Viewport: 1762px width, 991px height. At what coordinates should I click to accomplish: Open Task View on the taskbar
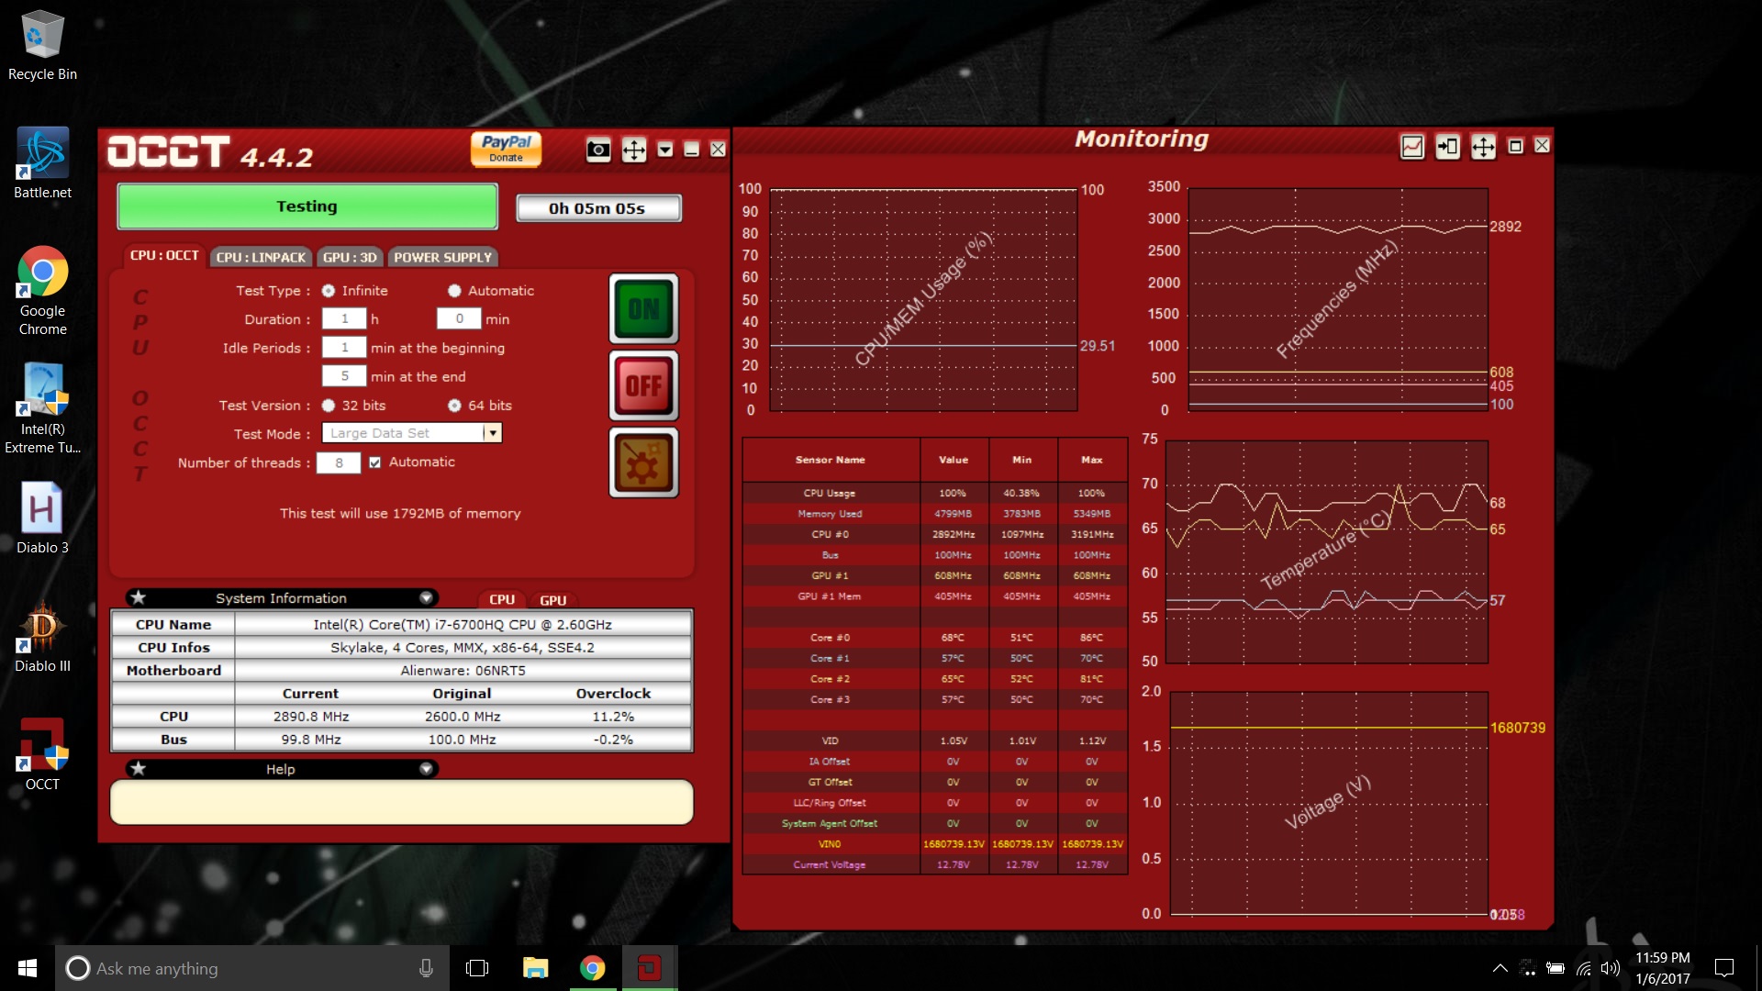tap(477, 968)
